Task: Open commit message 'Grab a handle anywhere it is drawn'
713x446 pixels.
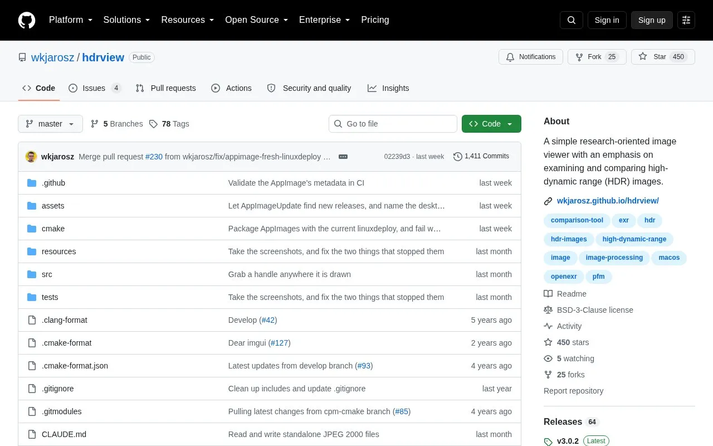Action: [290, 274]
